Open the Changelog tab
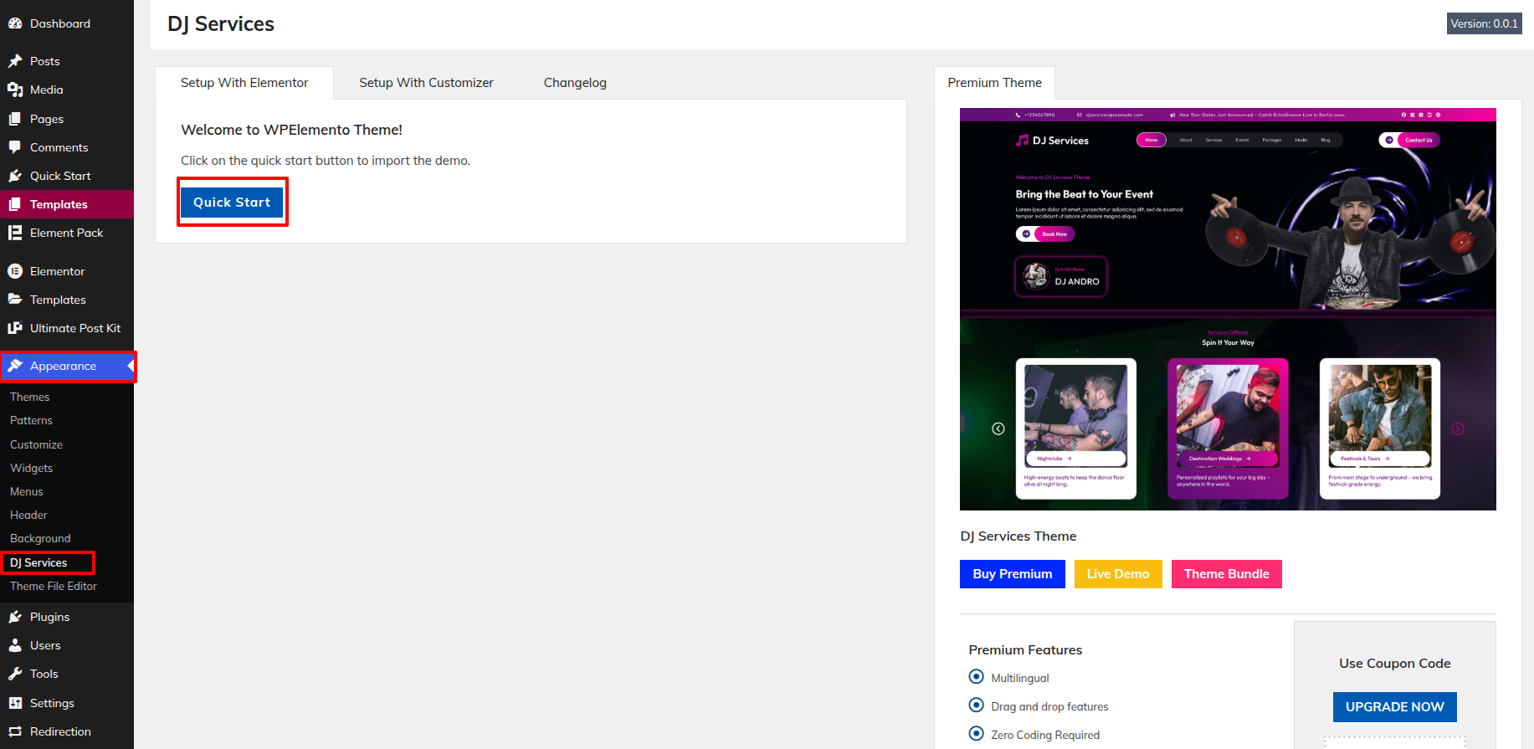 575,83
